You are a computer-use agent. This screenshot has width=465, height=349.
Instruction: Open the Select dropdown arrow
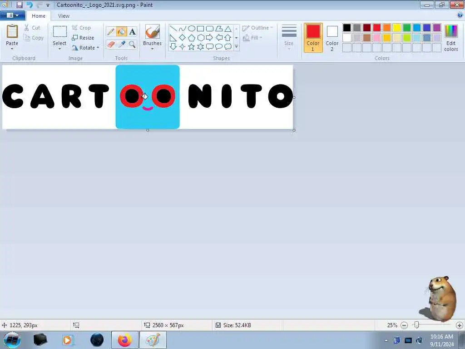59,49
